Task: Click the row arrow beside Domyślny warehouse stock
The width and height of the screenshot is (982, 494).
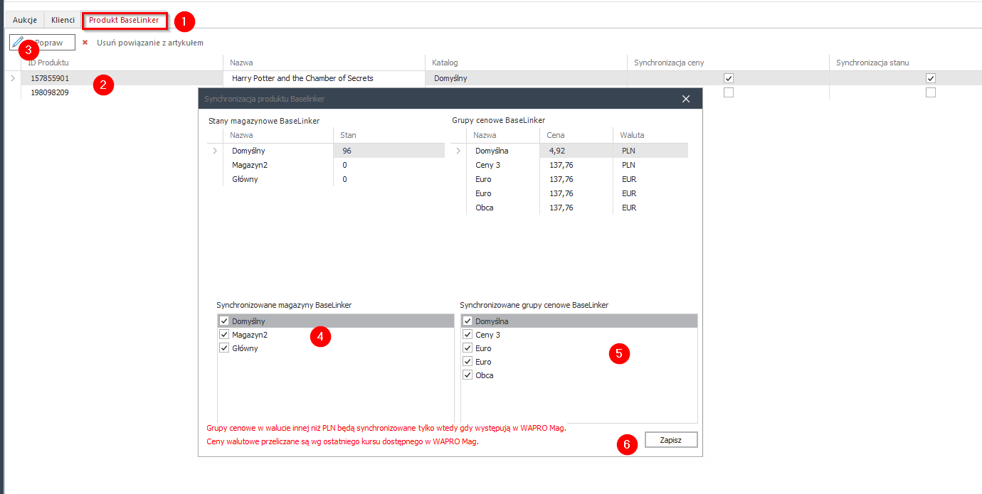Action: pos(215,151)
